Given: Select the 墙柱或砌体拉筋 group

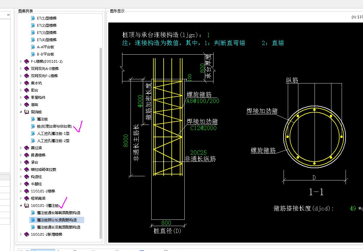Looking at the screenshot, I should (43, 169).
